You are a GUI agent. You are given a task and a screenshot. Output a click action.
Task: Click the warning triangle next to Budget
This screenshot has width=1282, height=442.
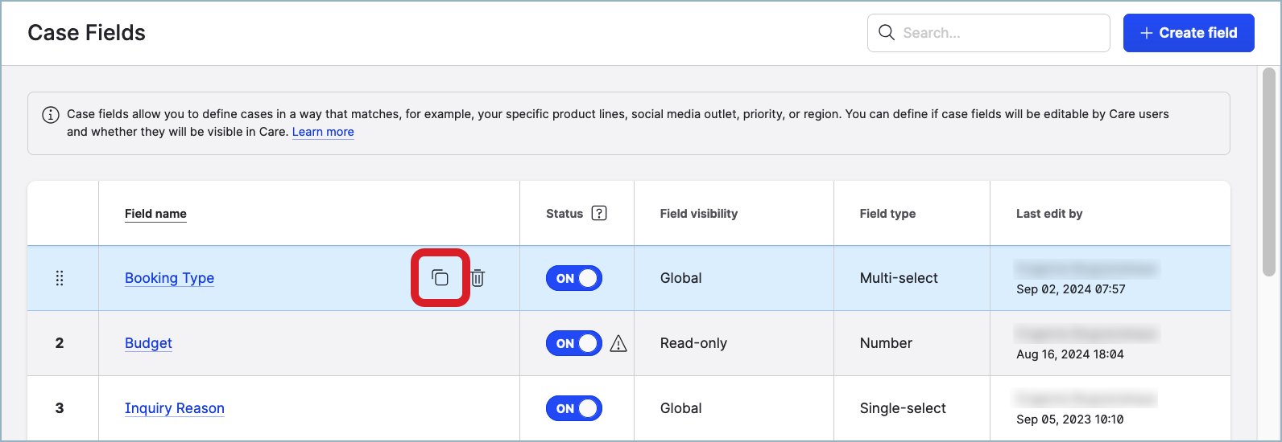[x=618, y=344]
